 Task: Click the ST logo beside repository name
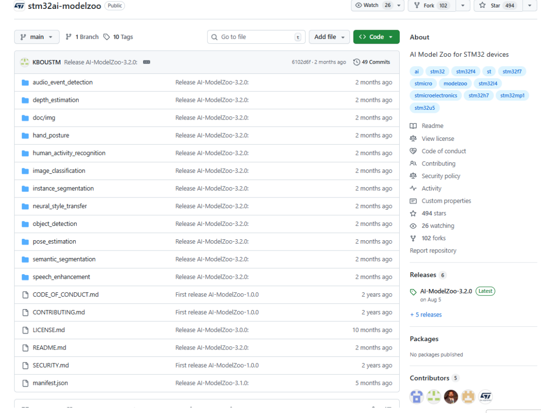tap(19, 5)
